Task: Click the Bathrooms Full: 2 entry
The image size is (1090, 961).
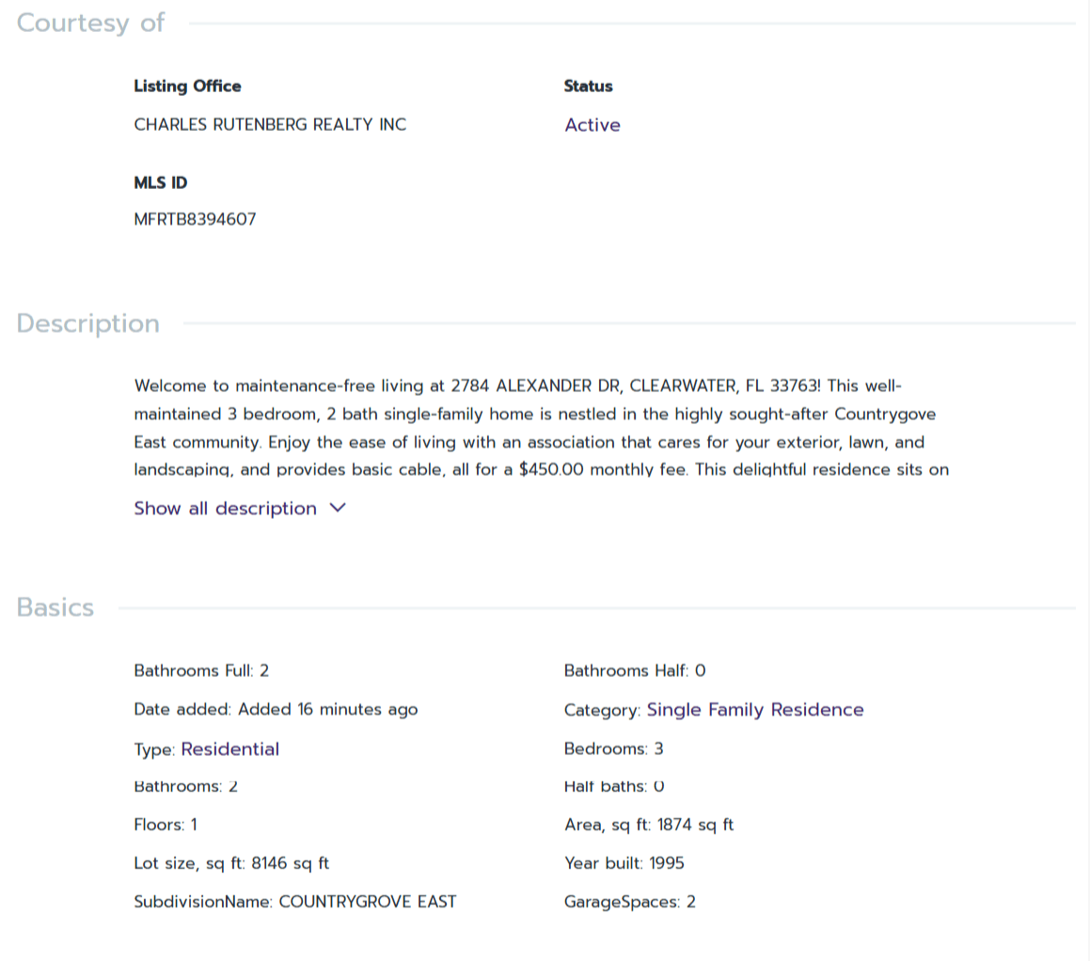Action: pos(201,671)
